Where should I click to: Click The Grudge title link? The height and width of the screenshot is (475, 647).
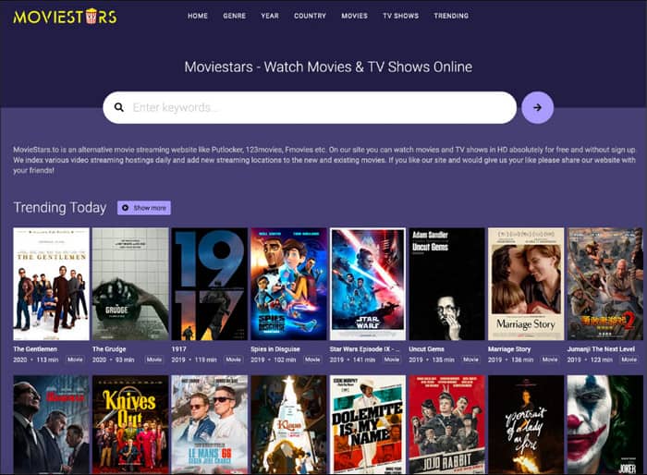click(109, 349)
